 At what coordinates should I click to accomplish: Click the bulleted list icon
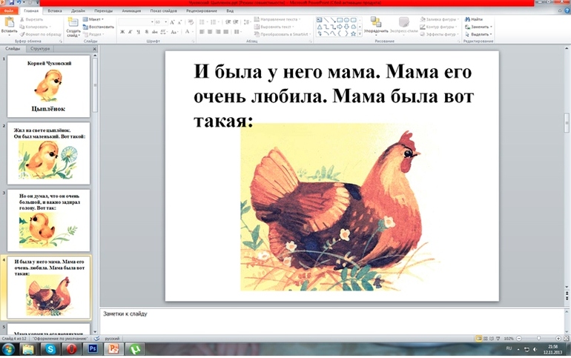tap(203, 22)
